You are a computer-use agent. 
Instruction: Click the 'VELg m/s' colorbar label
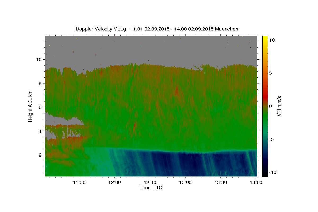[279, 106]
